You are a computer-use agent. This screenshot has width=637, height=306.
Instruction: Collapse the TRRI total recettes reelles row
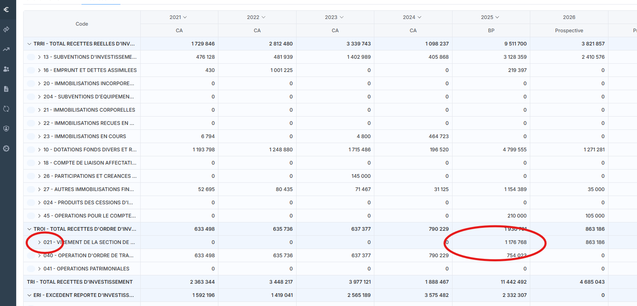[x=29, y=44]
